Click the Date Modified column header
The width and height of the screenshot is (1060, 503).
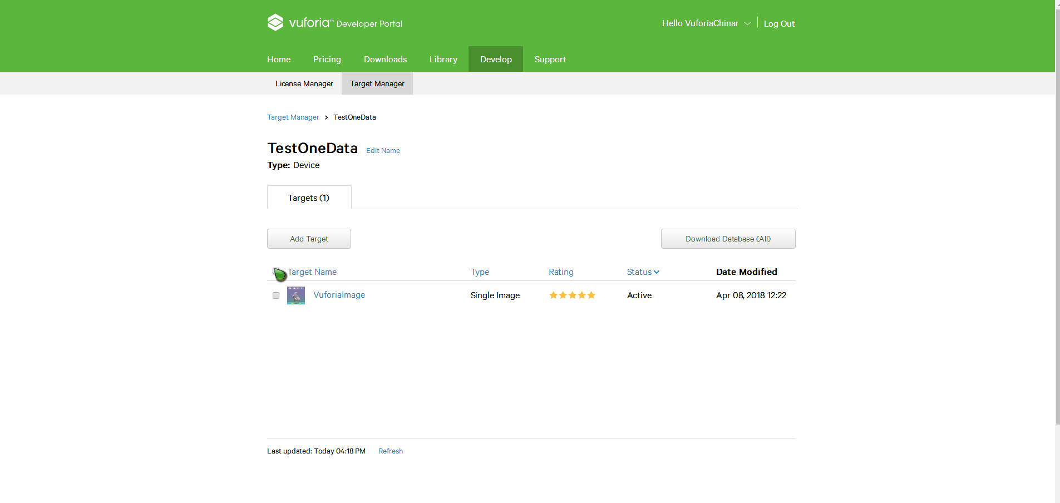[x=747, y=272]
